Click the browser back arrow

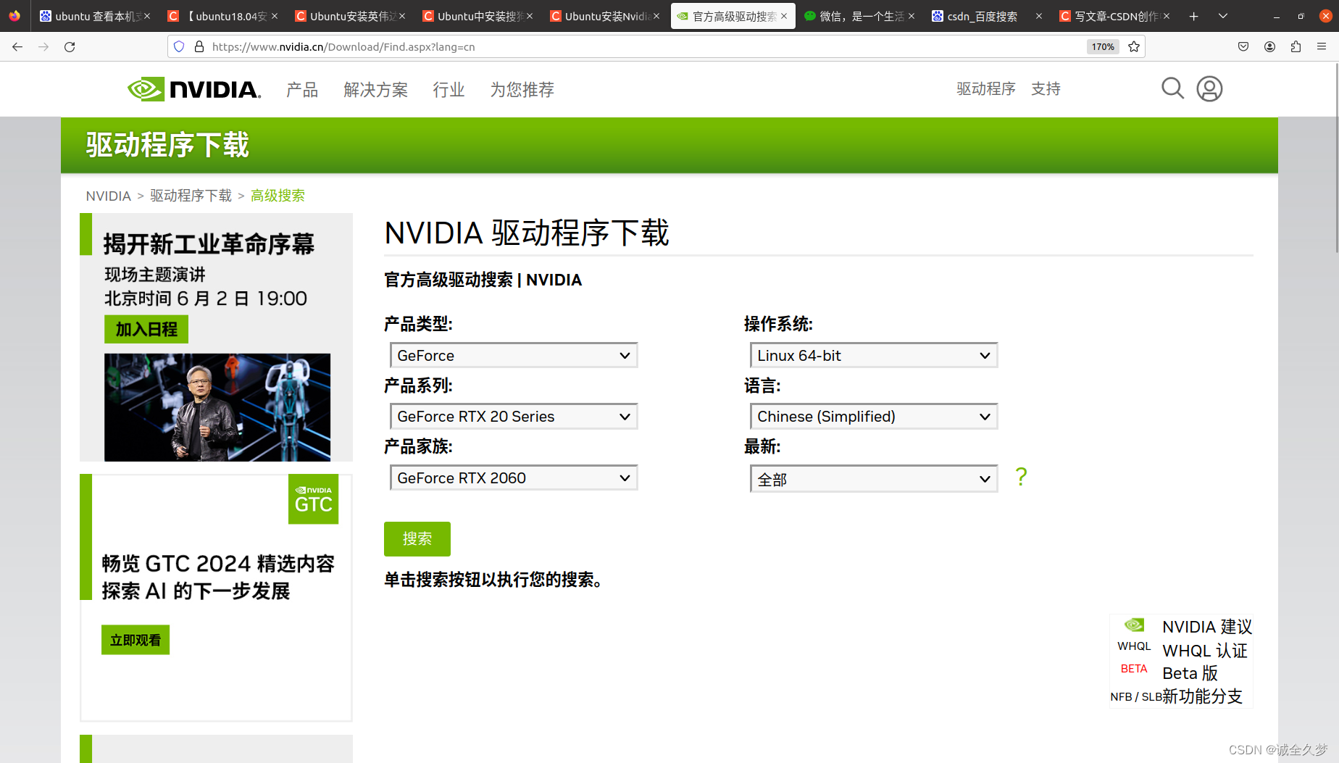pyautogui.click(x=17, y=46)
